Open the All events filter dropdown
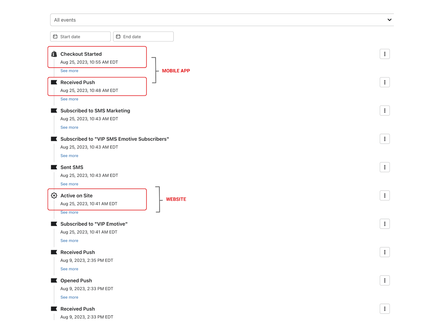This screenshot has width=437, height=329. (222, 20)
